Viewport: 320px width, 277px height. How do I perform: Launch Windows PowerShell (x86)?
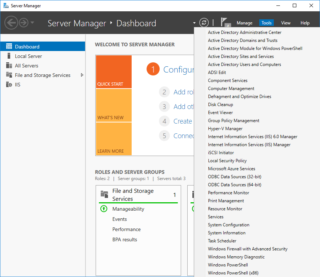[233, 273]
